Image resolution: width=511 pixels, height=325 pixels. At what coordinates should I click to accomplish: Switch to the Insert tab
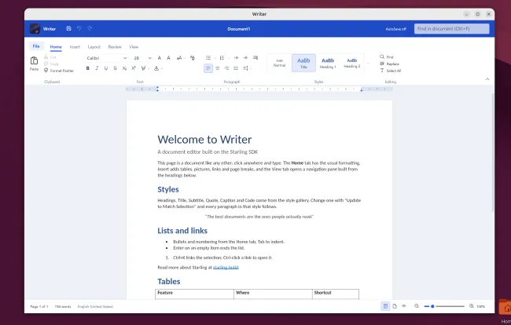point(75,47)
